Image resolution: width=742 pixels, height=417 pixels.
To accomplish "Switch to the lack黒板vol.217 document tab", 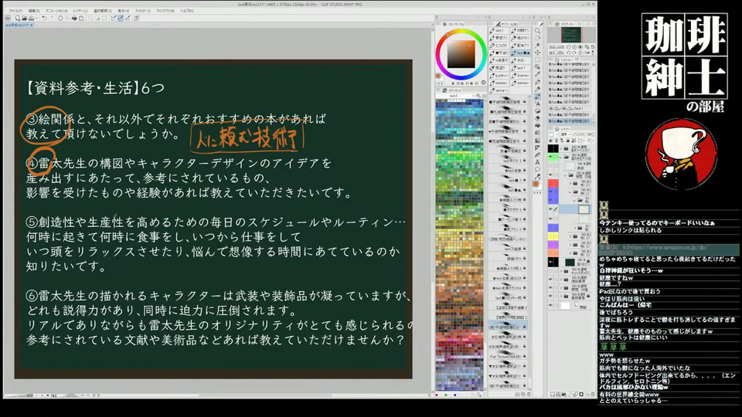I will 18,25.
